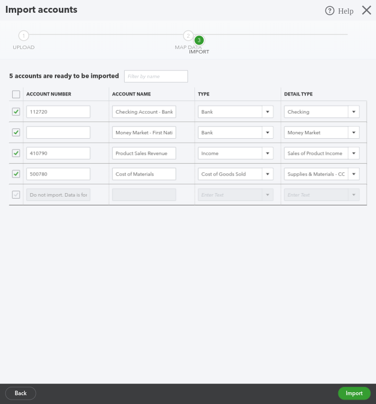
Task: Click the MAP DATA step label
Action: 188,47
